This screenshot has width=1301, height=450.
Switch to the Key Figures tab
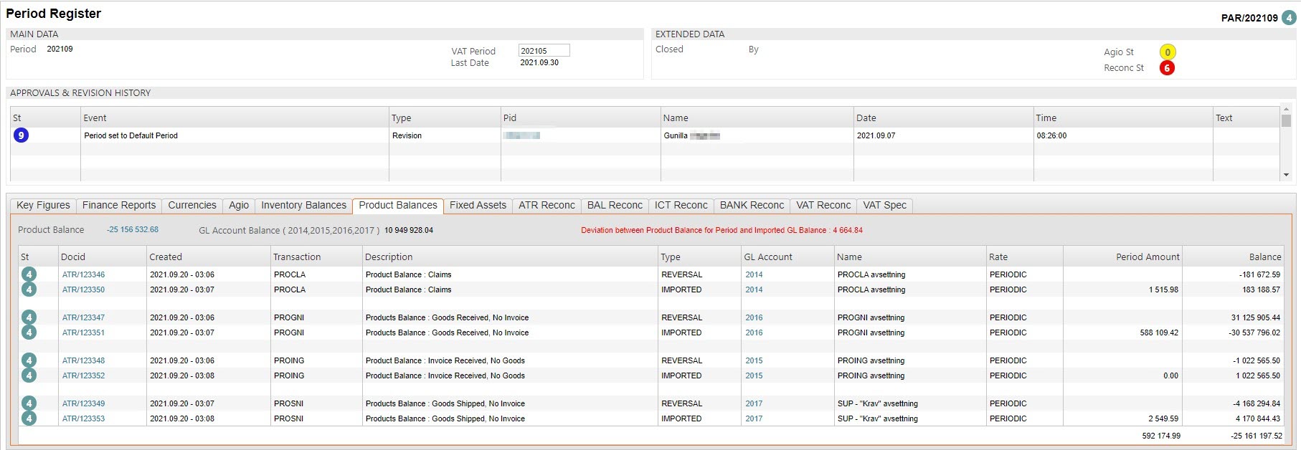(43, 206)
